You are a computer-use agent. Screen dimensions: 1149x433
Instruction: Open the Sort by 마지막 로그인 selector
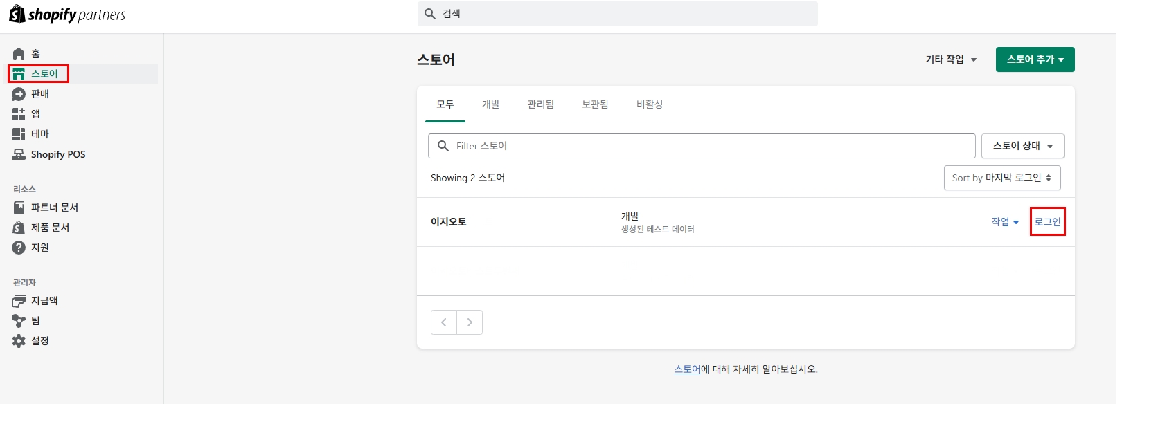tap(1001, 178)
